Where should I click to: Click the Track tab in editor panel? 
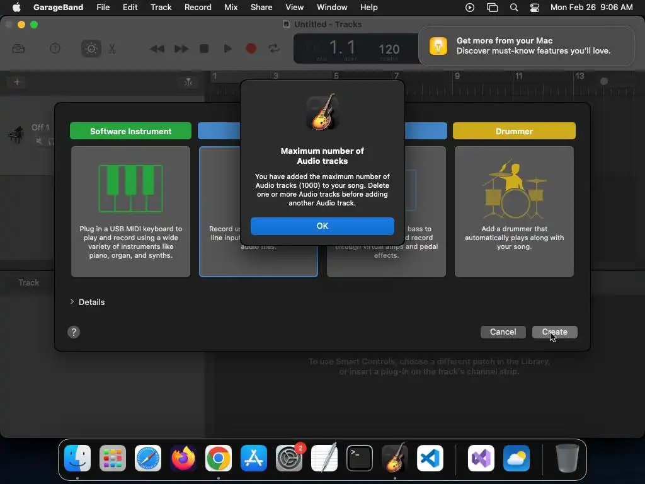pos(28,282)
